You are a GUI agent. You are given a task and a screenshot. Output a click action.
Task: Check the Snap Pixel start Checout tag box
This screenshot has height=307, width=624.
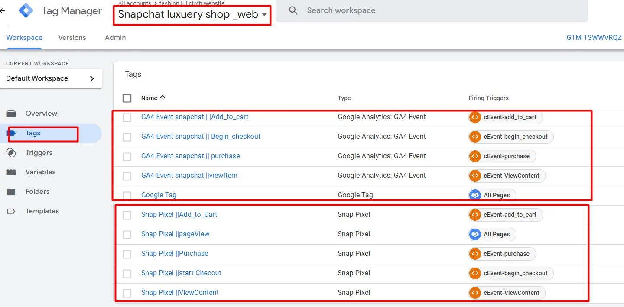click(x=127, y=274)
